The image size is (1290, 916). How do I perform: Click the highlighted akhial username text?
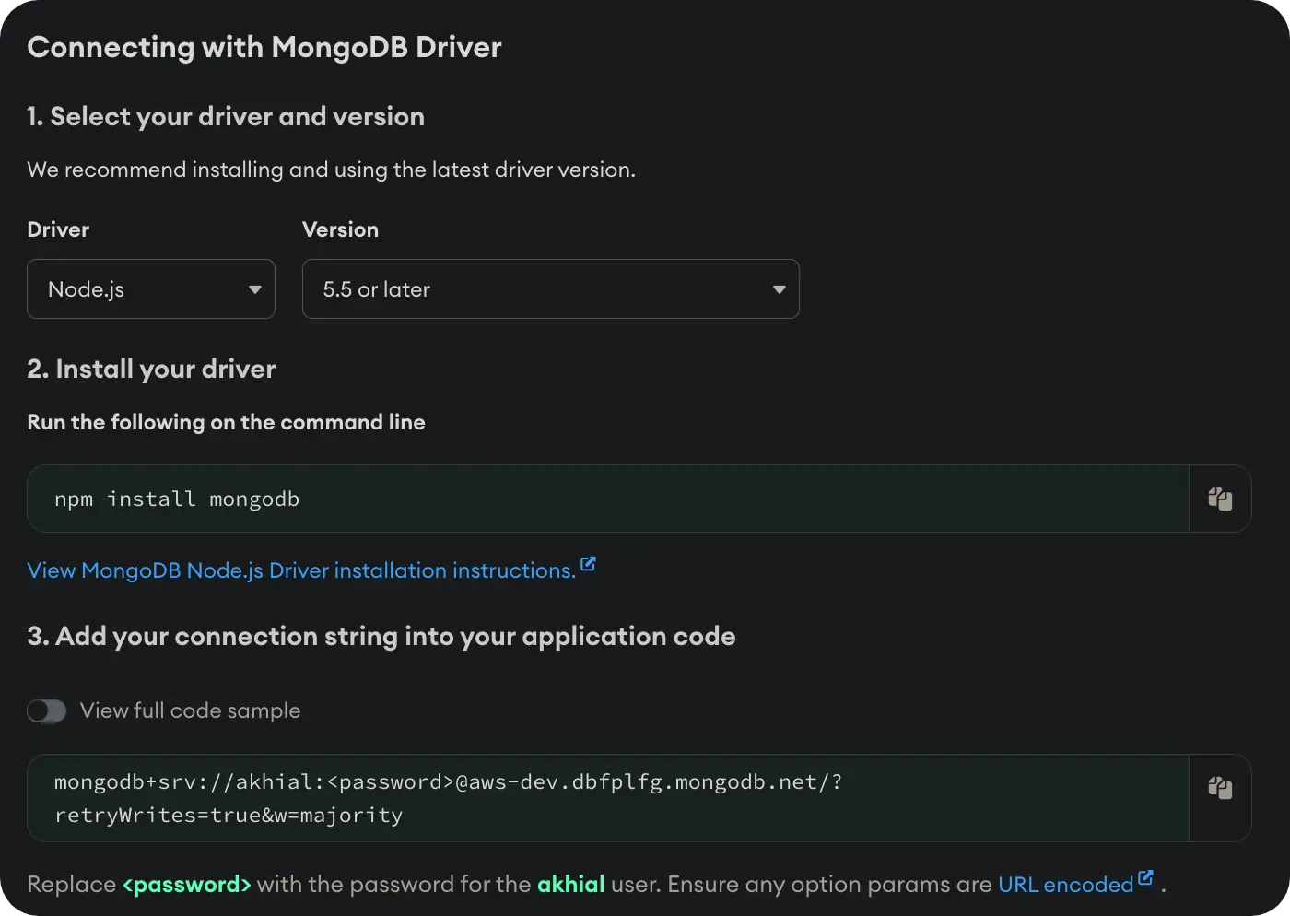(x=570, y=885)
